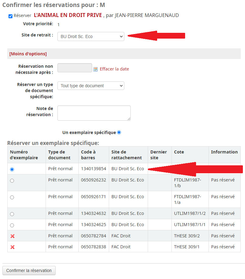Collapse options via 'Moins d'options'
Screen dimensions: 245x279
[x=28, y=54]
